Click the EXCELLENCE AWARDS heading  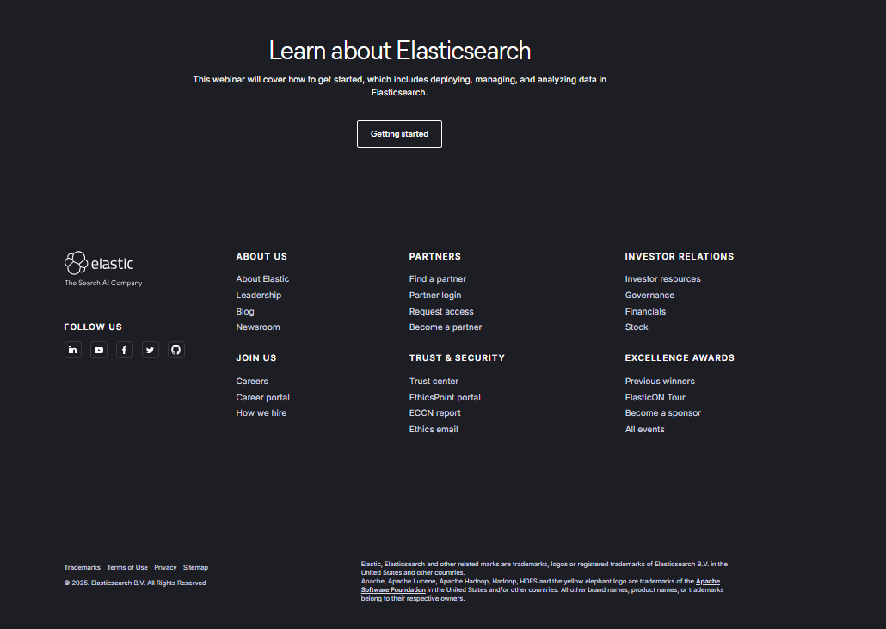pos(680,358)
